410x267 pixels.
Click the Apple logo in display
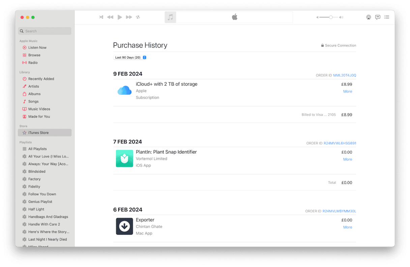[235, 17]
